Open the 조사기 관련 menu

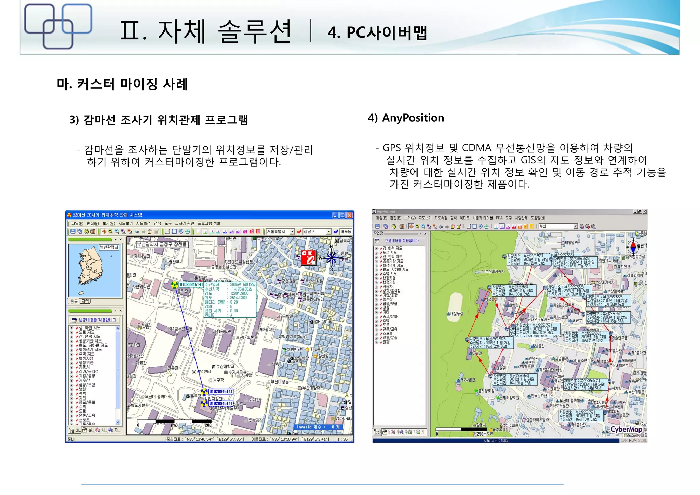click(x=185, y=223)
